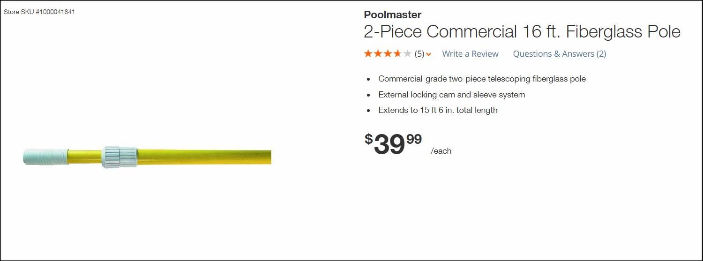Click the partially filled fourth star

click(x=397, y=53)
